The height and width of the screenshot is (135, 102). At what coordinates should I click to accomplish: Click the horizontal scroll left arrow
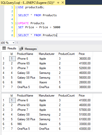point(17,42)
